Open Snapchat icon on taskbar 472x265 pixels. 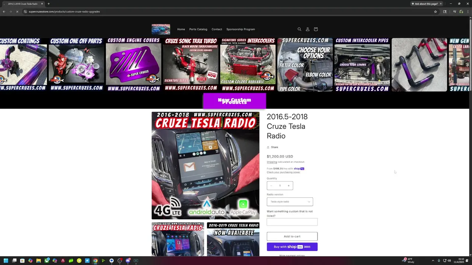coord(79,261)
